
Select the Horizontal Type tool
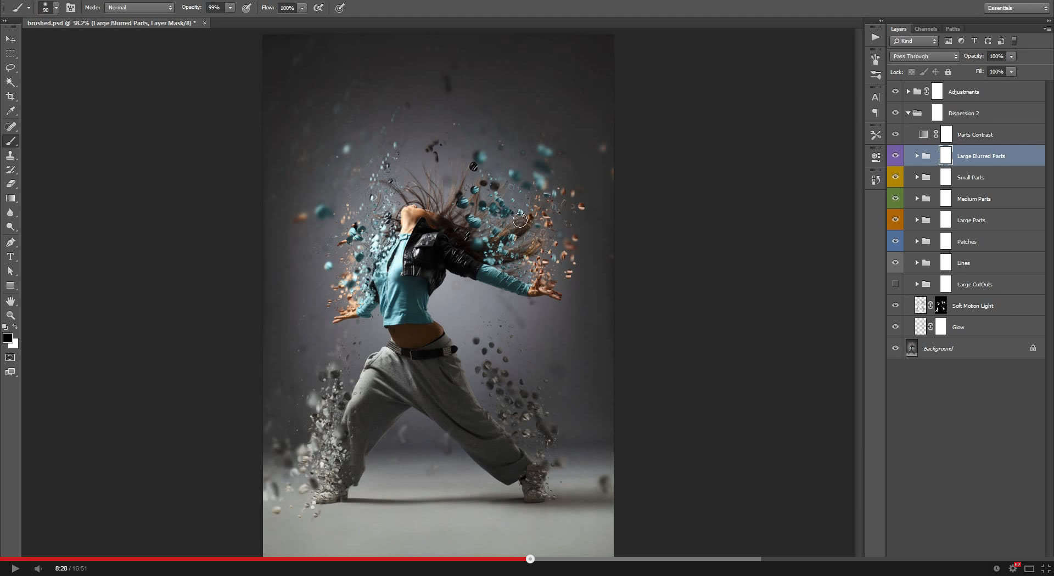coord(10,257)
